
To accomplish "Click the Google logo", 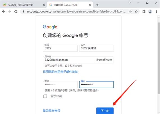I will 50,27.
